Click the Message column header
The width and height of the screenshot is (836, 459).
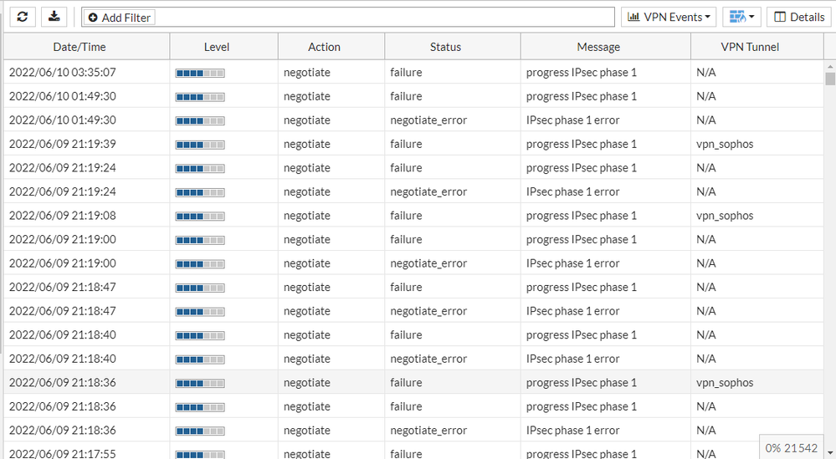click(598, 47)
